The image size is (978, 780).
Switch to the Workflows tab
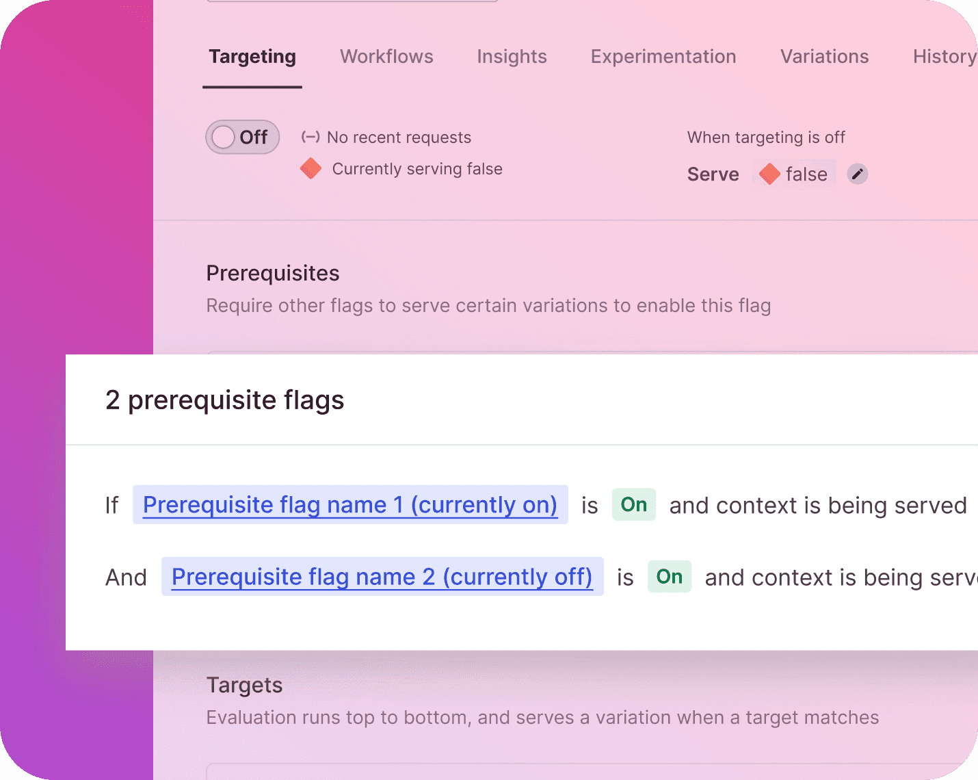click(386, 56)
